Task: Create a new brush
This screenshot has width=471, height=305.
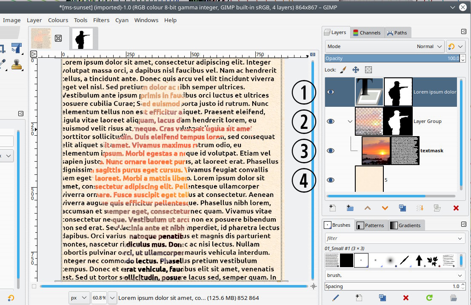Action: coord(359,297)
